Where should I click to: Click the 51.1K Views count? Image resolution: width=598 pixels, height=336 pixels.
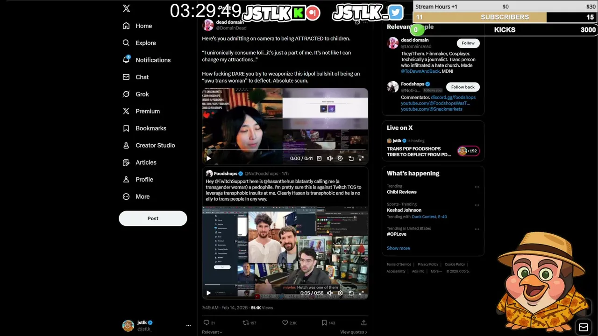point(262,308)
